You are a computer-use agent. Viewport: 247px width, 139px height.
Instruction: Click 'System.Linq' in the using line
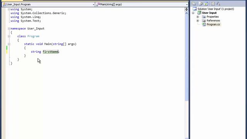tap(30, 17)
